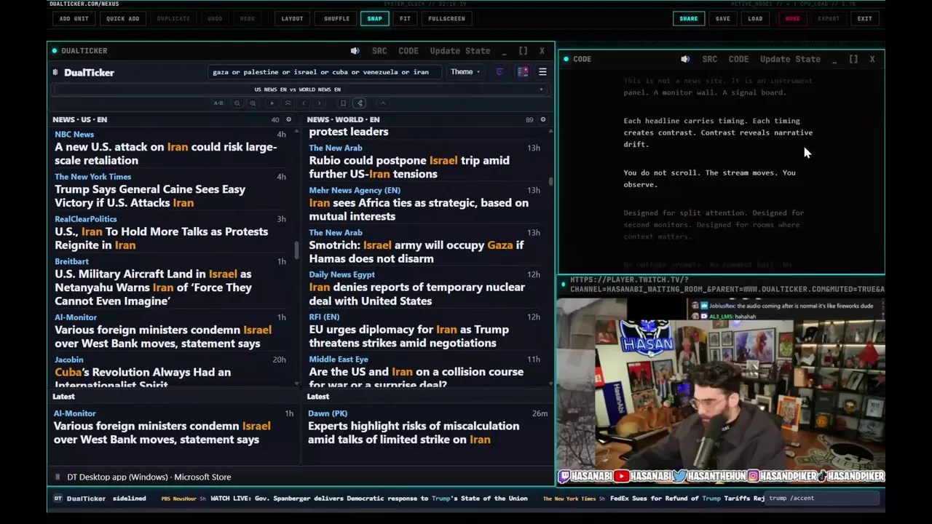Click the multicolor layout grid icon
This screenshot has width=932, height=524.
tap(523, 72)
